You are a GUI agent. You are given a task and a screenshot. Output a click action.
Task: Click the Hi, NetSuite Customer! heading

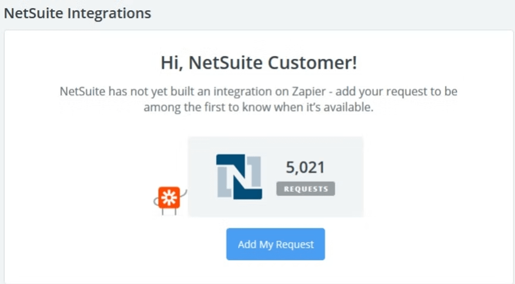point(259,63)
